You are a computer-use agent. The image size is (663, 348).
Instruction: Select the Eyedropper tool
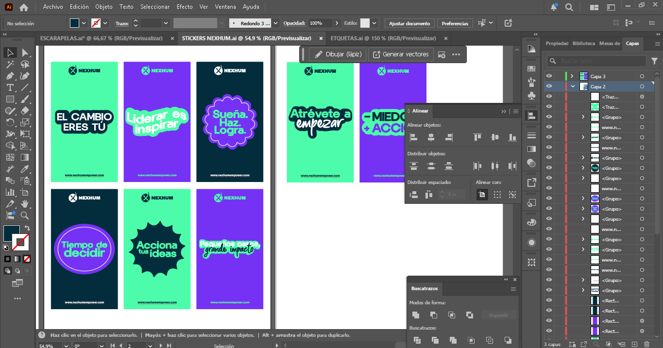point(25,169)
